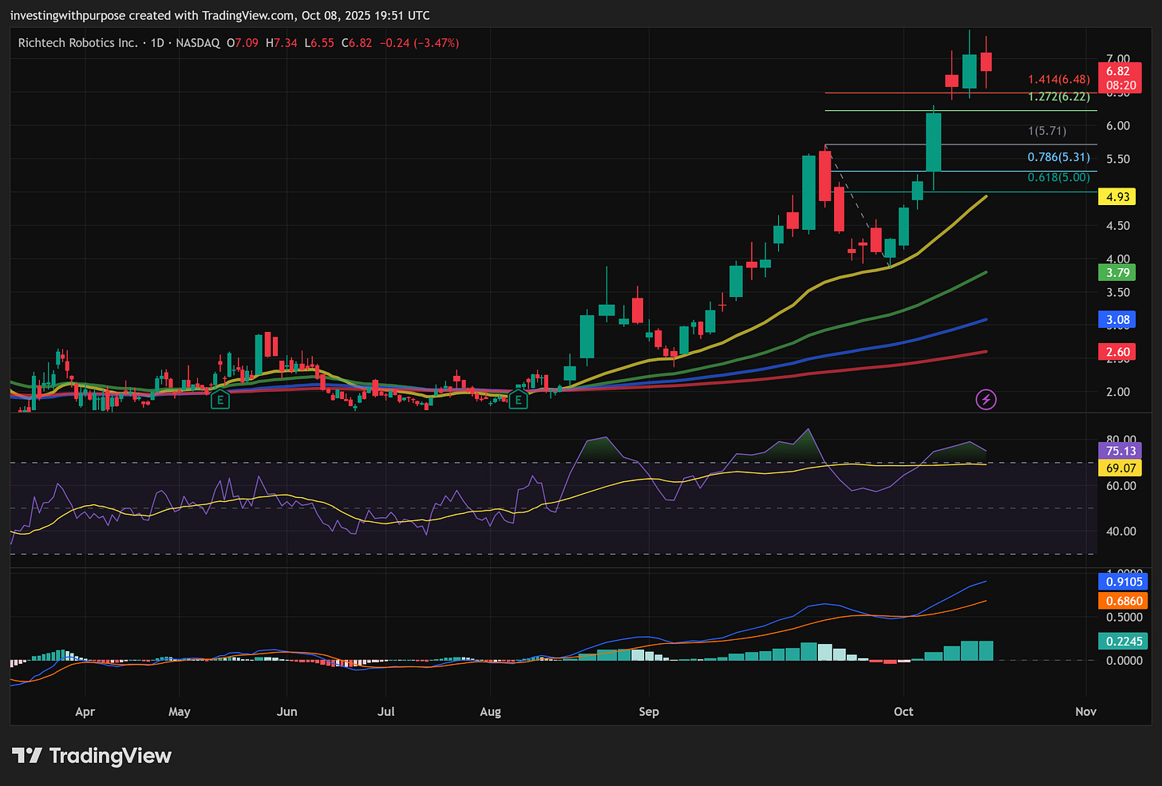Click the Fibonacci 0.618(5.00) level label
Viewport: 1162px width, 786px height.
[x=1059, y=177]
